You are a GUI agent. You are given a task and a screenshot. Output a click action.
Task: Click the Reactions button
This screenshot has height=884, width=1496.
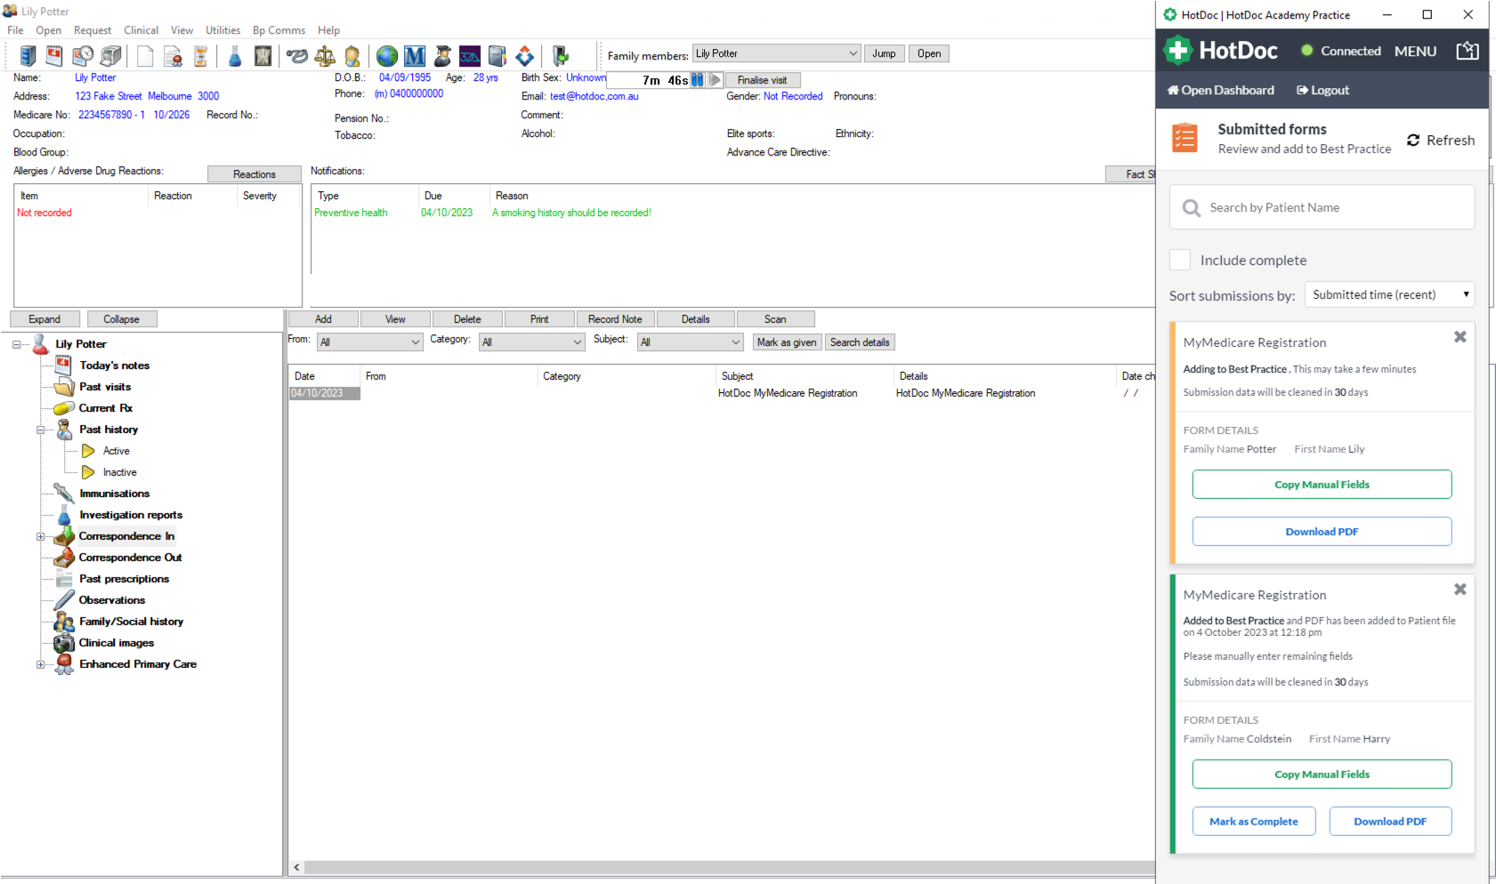tap(255, 174)
